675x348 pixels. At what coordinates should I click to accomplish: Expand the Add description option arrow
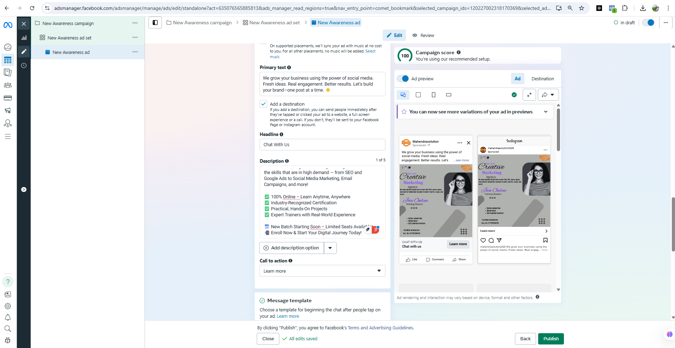point(330,248)
